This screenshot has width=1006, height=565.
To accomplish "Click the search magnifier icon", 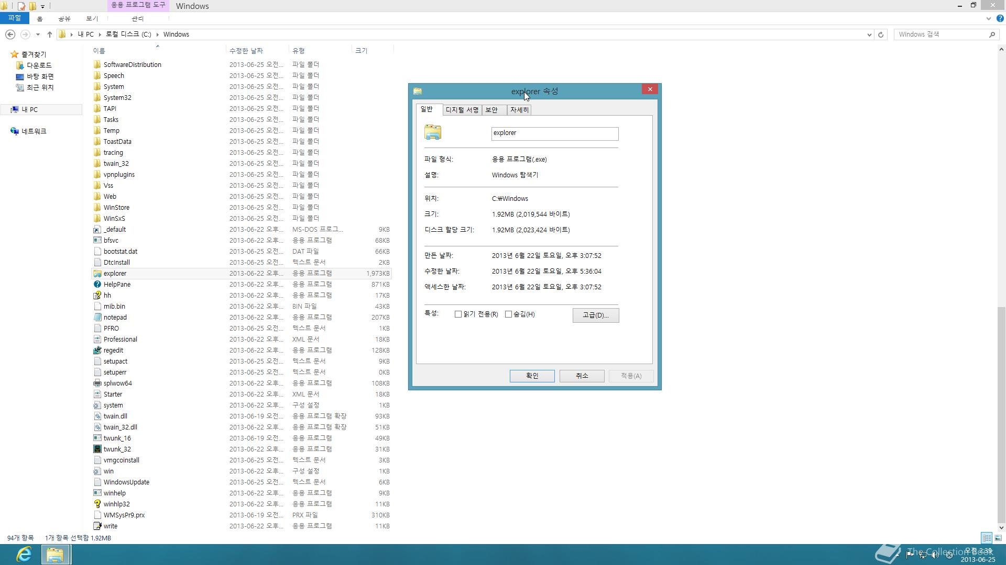I will pyautogui.click(x=992, y=35).
